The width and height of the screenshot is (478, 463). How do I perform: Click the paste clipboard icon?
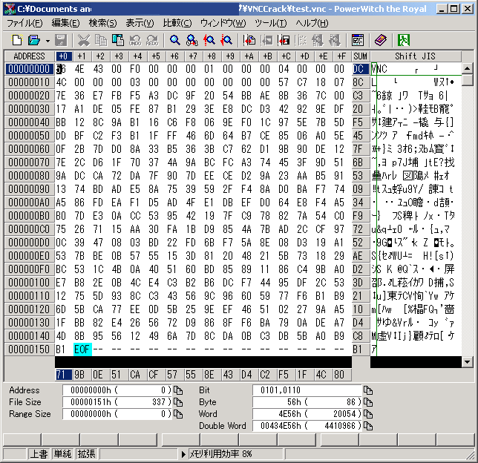pos(118,40)
